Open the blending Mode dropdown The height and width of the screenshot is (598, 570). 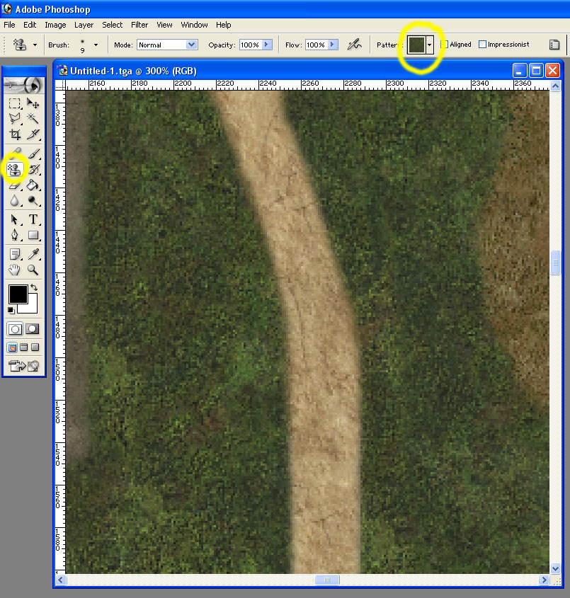click(167, 45)
